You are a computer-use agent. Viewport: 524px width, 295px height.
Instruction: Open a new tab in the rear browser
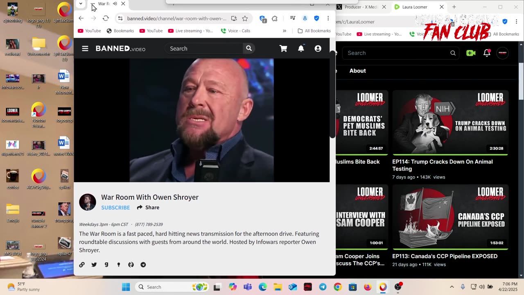tap(454, 7)
